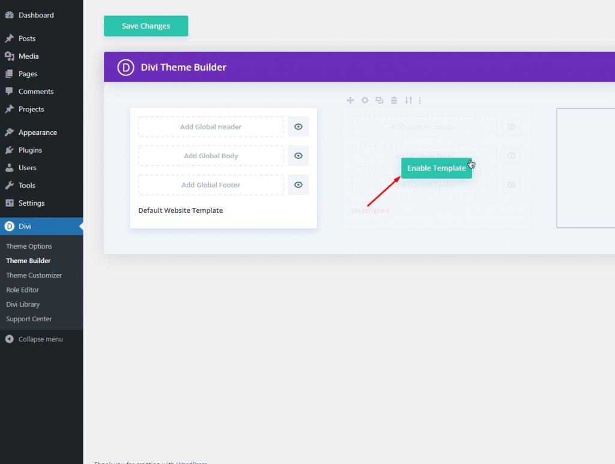Screen dimensions: 615x464
Task: Open template settings gear icon
Action: pos(365,100)
